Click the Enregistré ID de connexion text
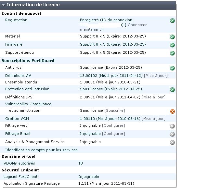Image resolution: width=208 pixels, height=188 pixels. [x=107, y=20]
